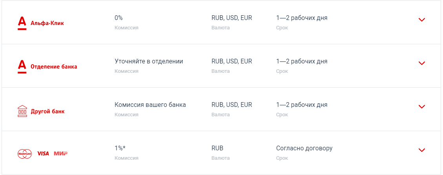Click the other bank building icon
The width and height of the screenshot is (443, 175).
(x=22, y=111)
